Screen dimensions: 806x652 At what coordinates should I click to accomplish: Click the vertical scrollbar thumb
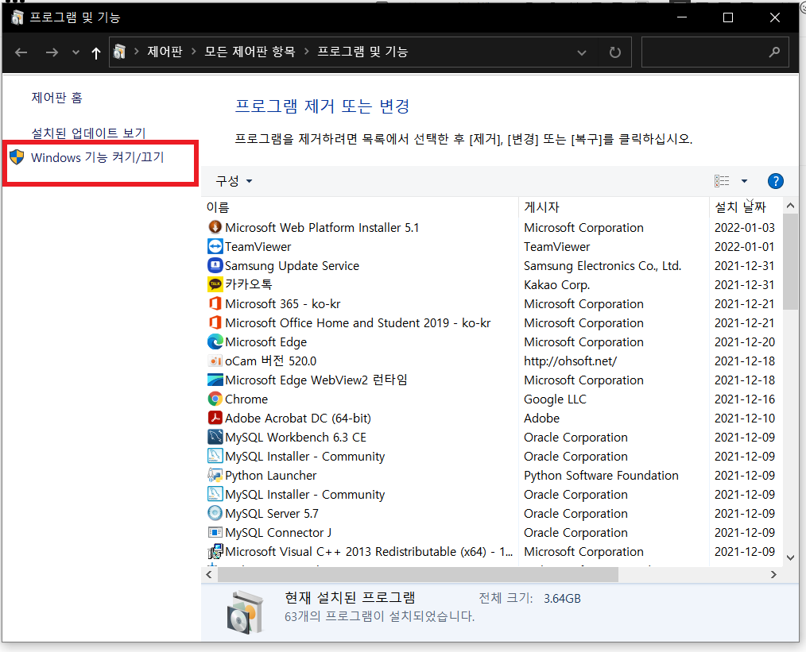click(790, 262)
